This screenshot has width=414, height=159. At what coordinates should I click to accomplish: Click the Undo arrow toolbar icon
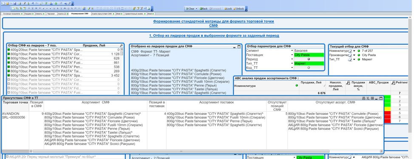tap(33, 3)
